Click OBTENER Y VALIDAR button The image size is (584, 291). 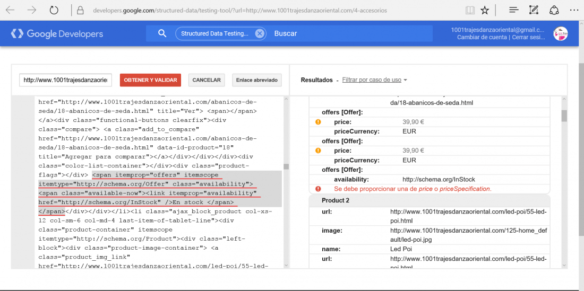[150, 80]
